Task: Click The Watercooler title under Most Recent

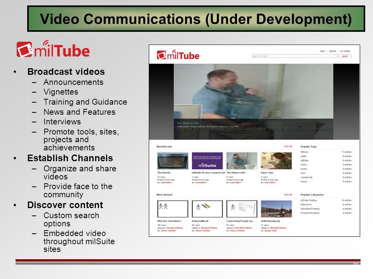Action: click(x=236, y=173)
